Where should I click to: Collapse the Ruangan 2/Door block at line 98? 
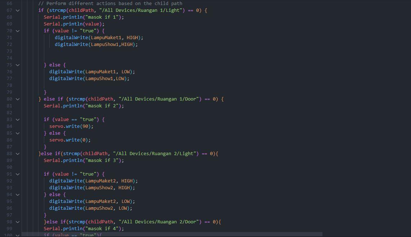tap(17, 222)
